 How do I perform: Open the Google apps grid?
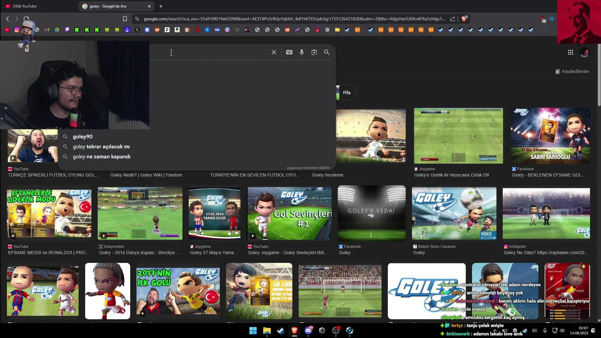[570, 53]
